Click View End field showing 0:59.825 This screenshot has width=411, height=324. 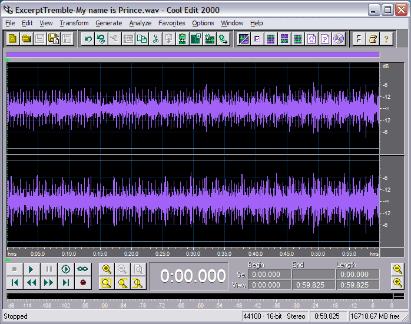point(313,285)
